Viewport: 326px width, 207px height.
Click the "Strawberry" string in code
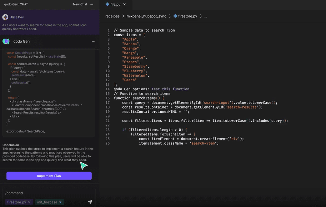[x=135, y=67]
